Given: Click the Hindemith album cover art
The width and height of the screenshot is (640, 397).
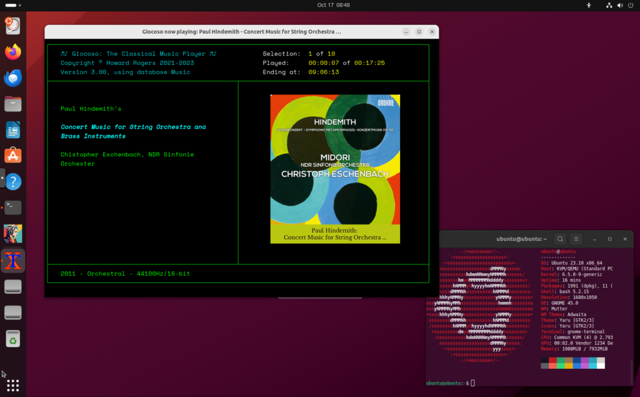Looking at the screenshot, I should 335,159.
